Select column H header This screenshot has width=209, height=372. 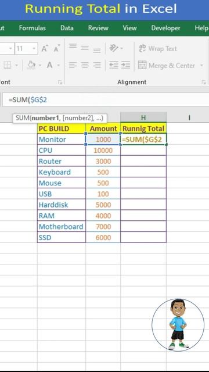(143, 117)
